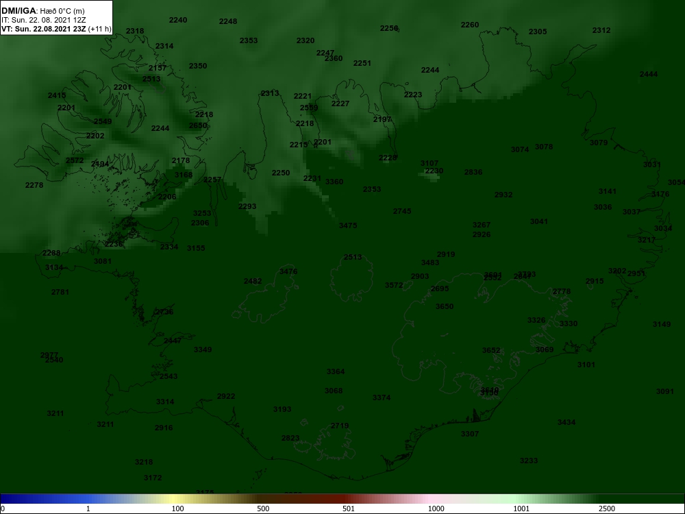
Task: Click the 2305 label
Action: pyautogui.click(x=538, y=32)
